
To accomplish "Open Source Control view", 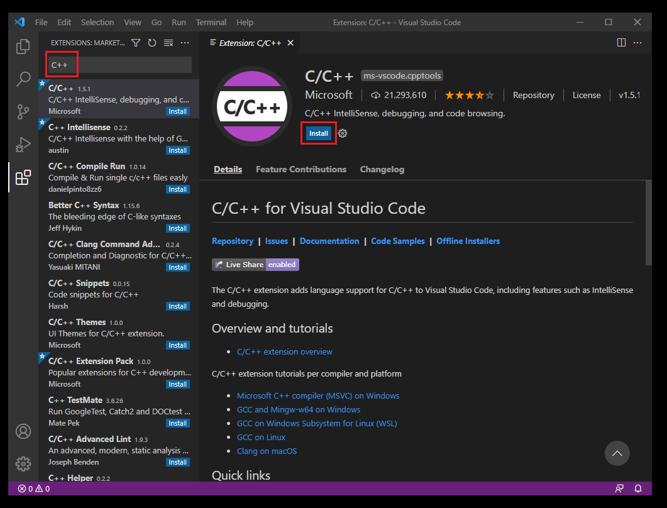I will pos(23,112).
